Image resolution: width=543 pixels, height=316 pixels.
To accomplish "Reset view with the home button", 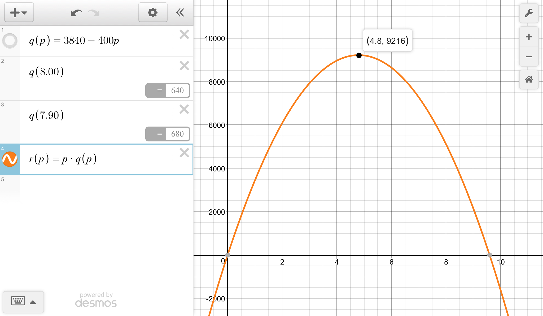I will 529,79.
